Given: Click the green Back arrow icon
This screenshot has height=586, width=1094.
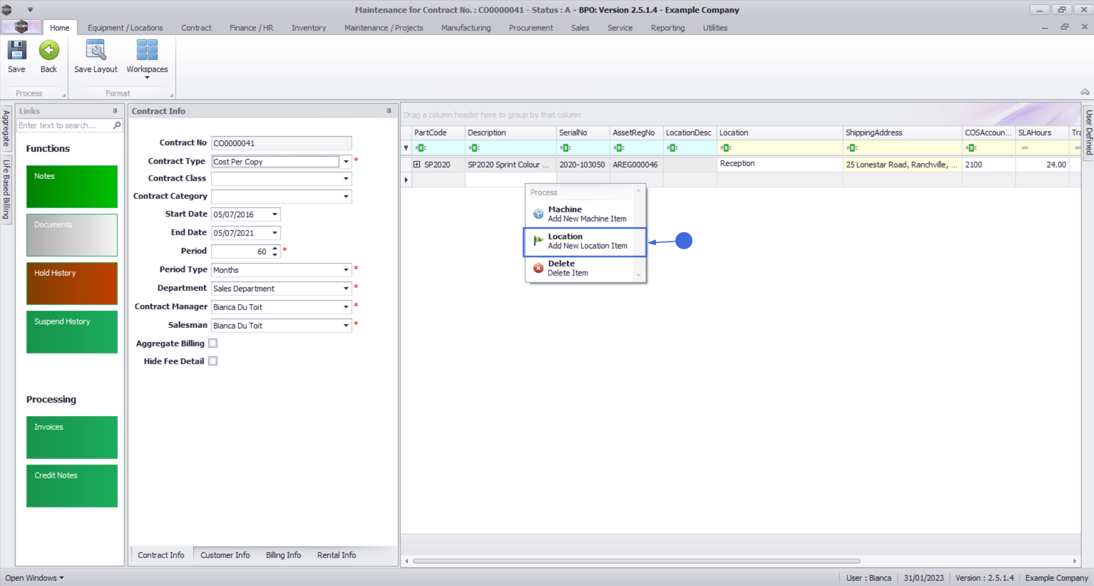Looking at the screenshot, I should click(49, 50).
